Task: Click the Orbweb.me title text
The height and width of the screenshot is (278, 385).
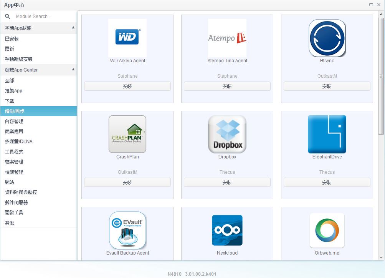Action: pyautogui.click(x=327, y=253)
